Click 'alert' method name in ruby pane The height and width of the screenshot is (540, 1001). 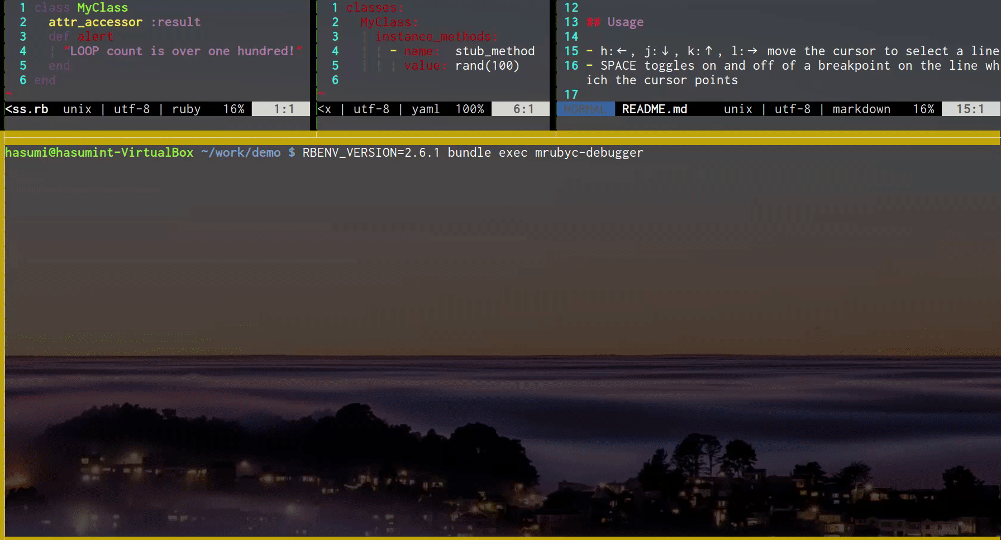pyautogui.click(x=95, y=37)
